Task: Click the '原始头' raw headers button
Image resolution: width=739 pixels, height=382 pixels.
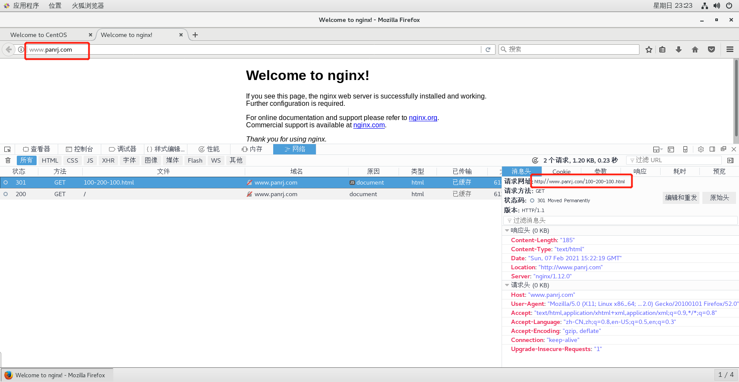Action: (720, 197)
